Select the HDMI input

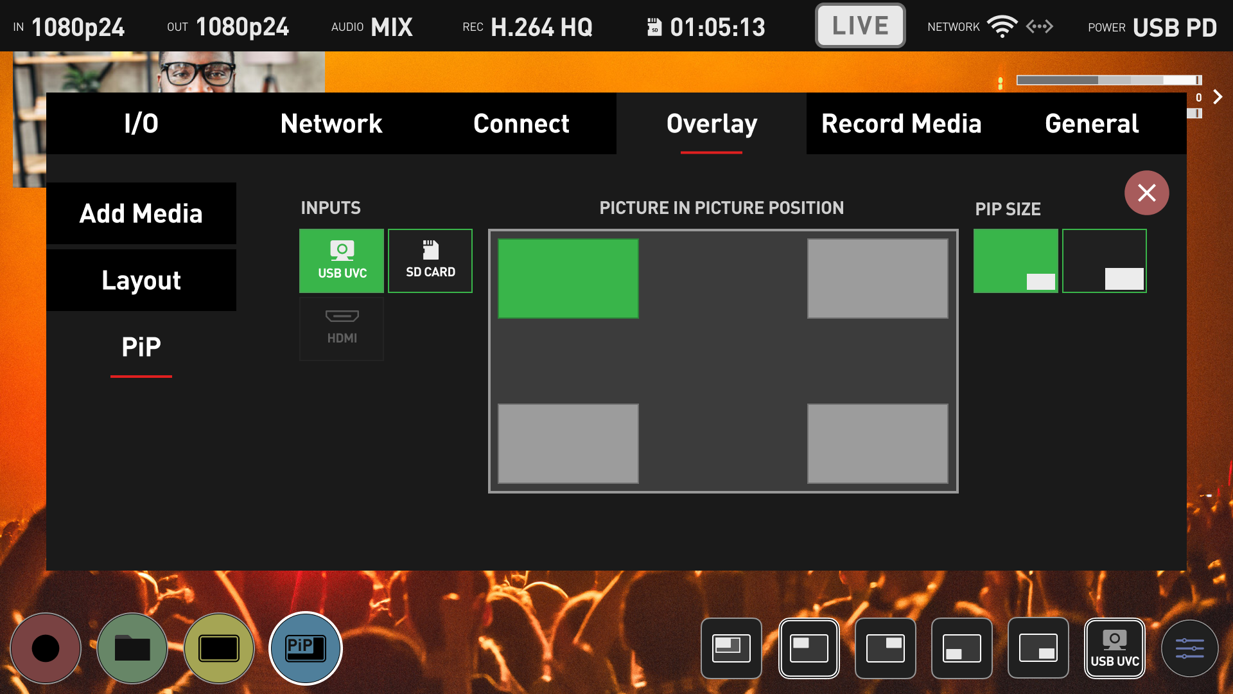point(342,328)
